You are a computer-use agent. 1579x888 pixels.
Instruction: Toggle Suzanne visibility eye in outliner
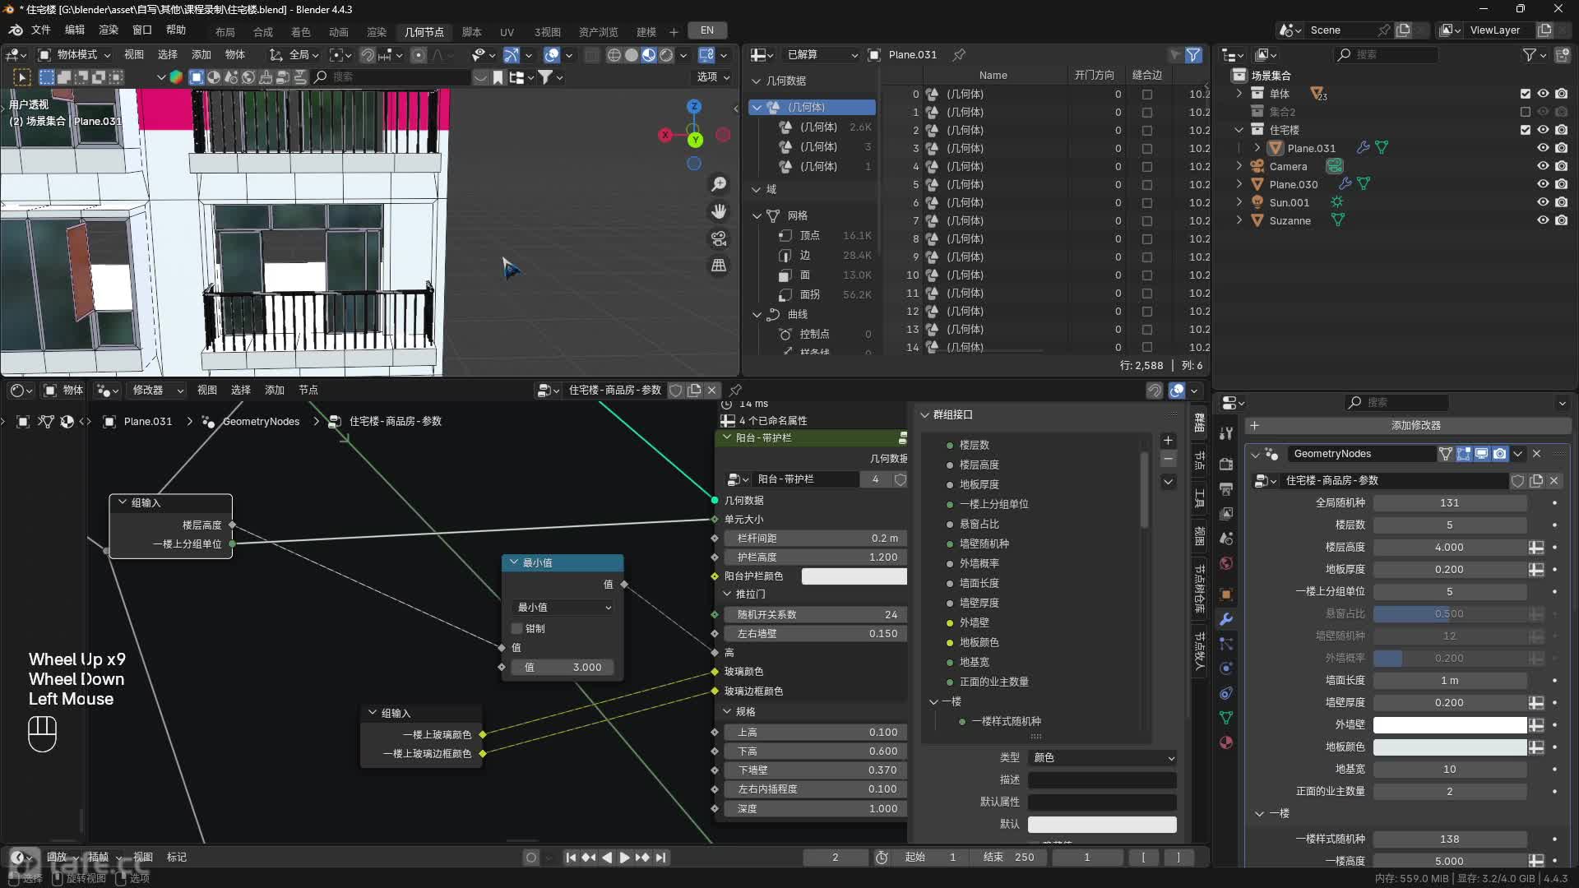point(1543,220)
